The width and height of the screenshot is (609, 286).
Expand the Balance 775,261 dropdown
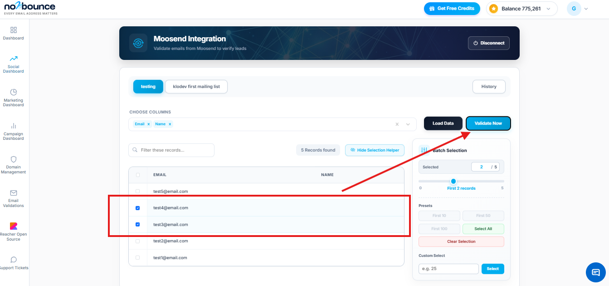549,9
